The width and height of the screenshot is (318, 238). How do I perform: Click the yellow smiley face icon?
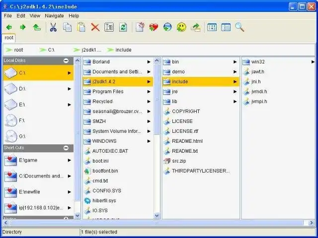point(181,27)
